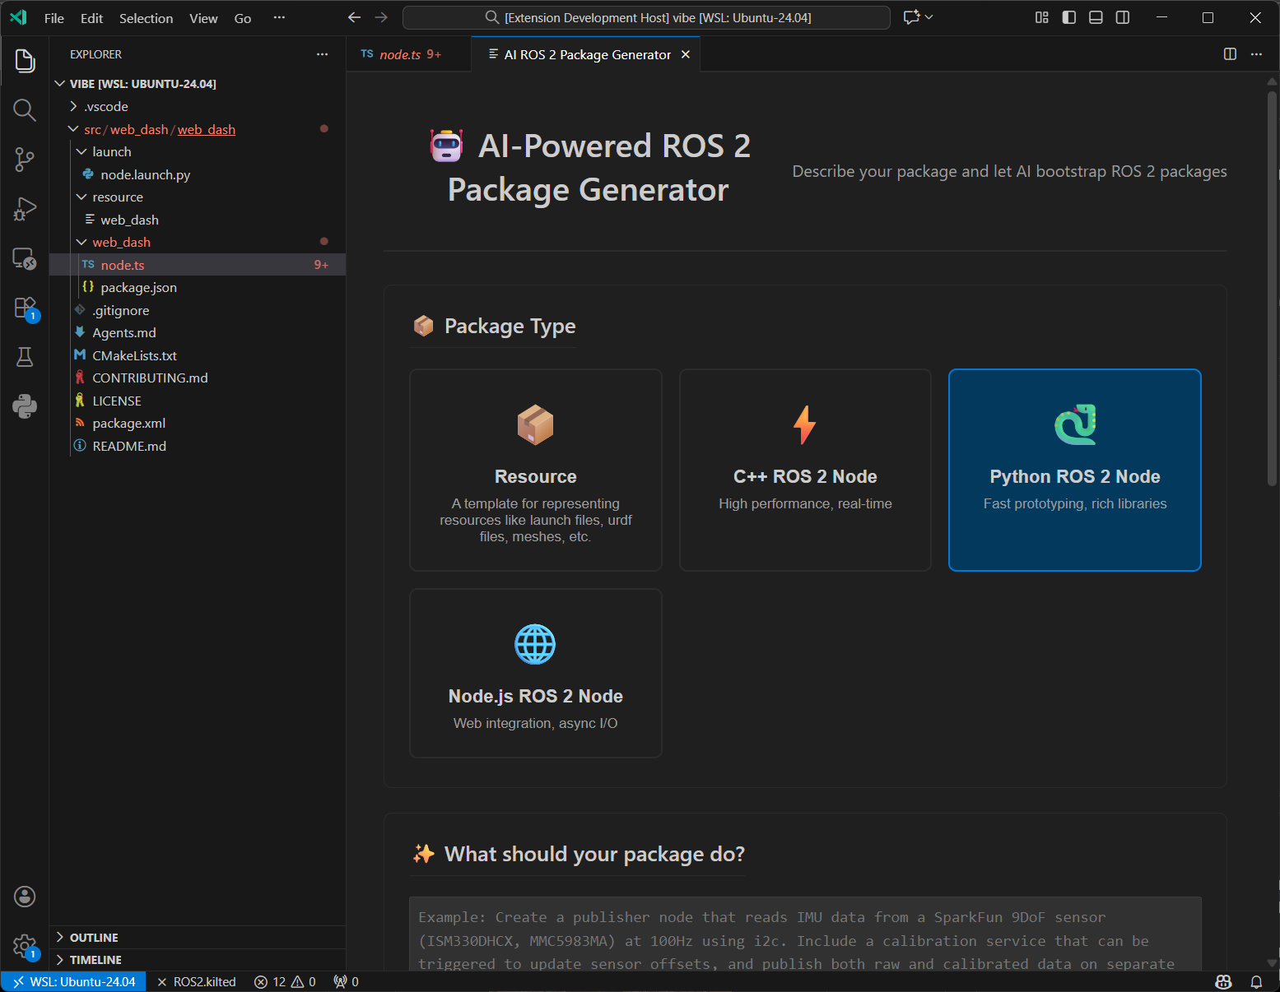Open the Remote Explorer view
Screen dimensions: 1280x992
(25, 258)
